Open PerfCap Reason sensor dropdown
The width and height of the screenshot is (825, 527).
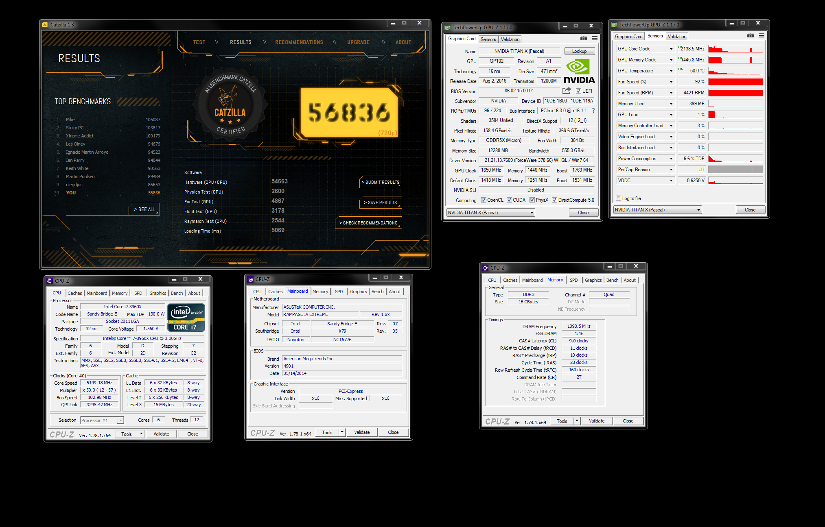coord(671,170)
